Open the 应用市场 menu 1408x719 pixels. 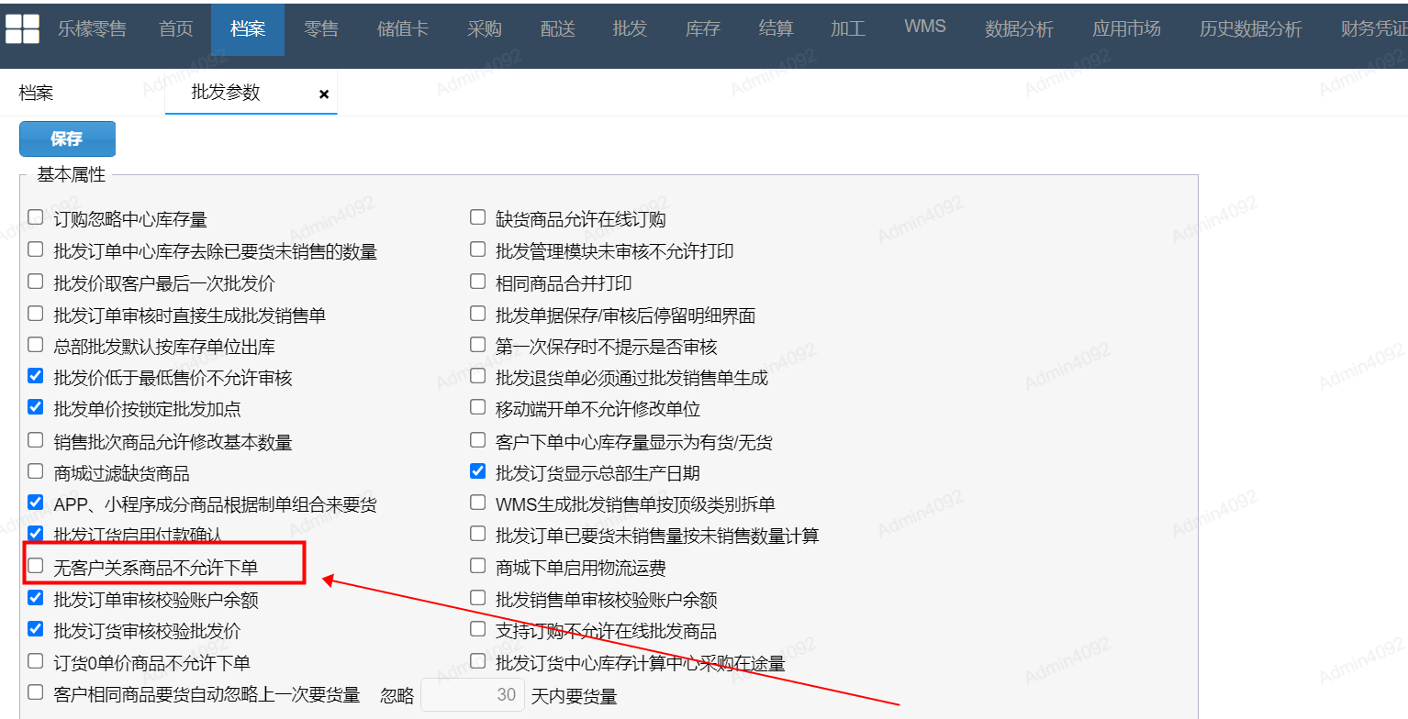coord(1127,29)
